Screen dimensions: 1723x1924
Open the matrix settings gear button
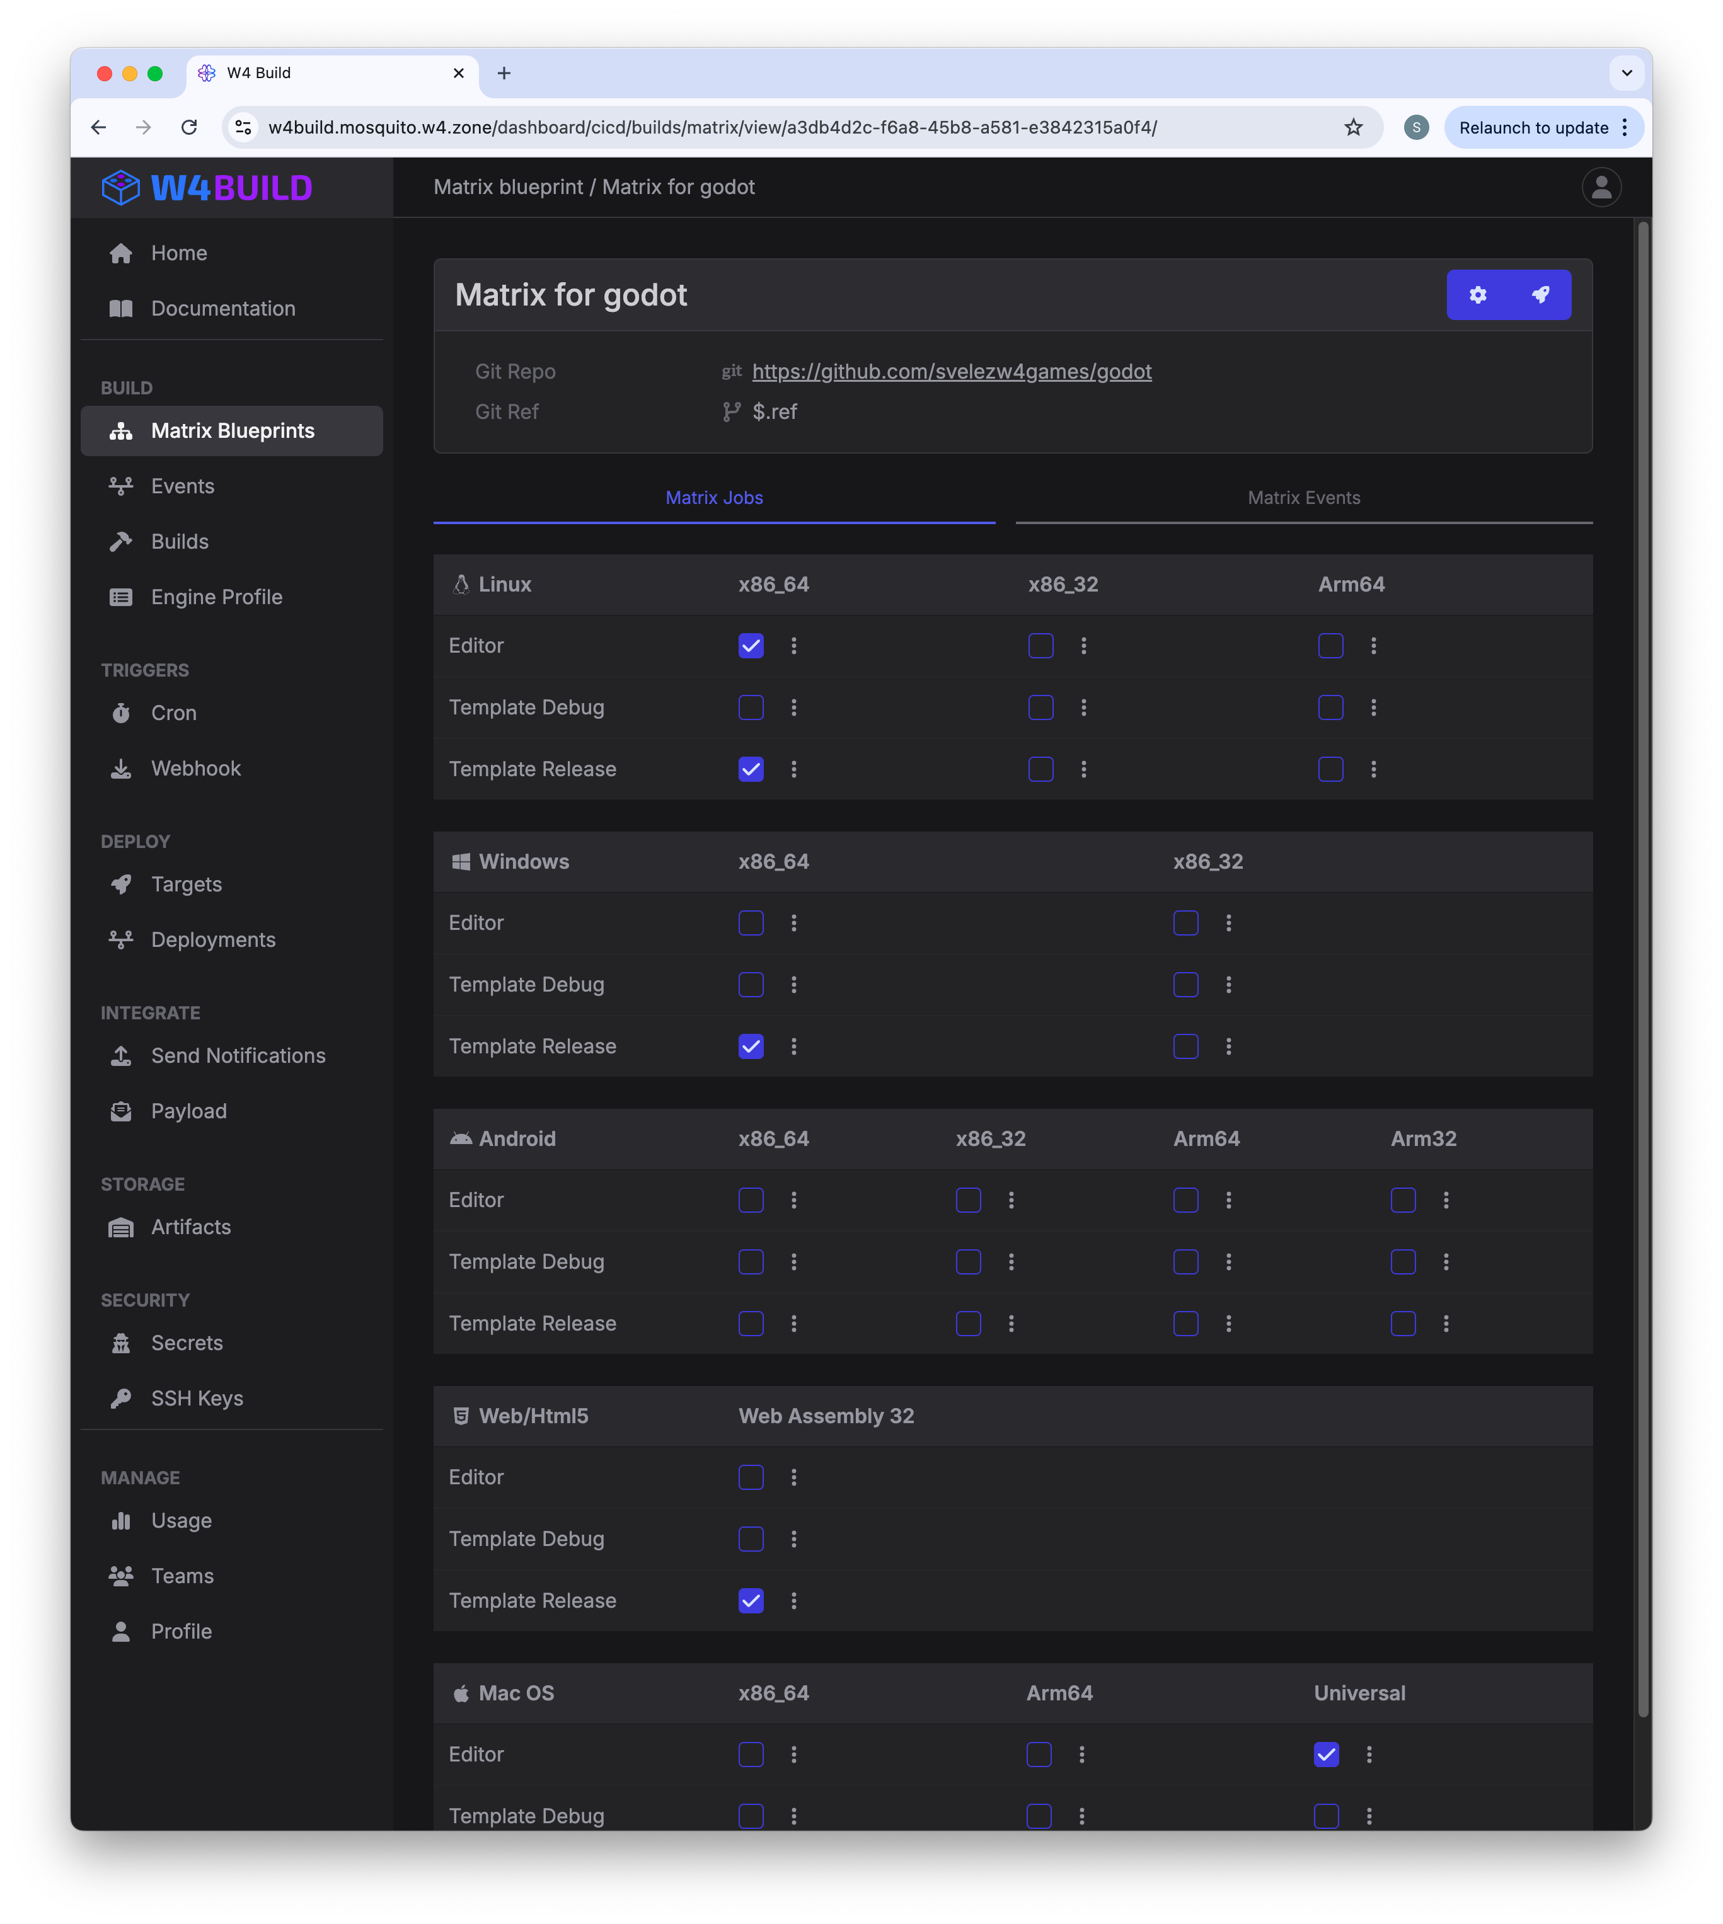1477,294
